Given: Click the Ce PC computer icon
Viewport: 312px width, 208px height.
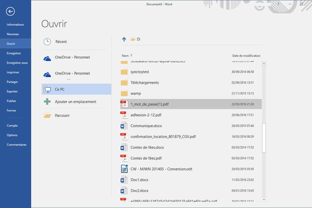Looking at the screenshot, I should pyautogui.click(x=47, y=89).
